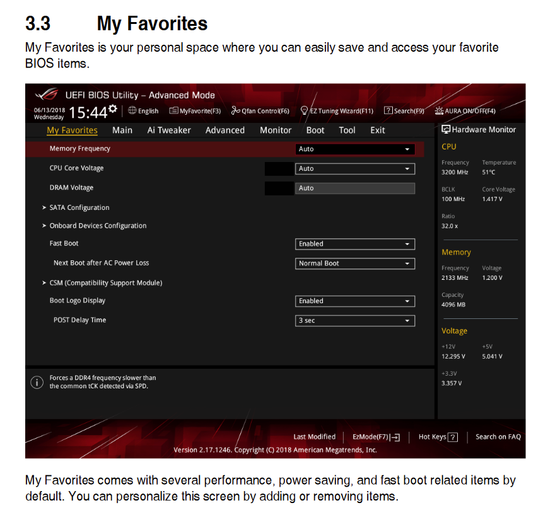Select the Boot Logo Display label
The image size is (543, 520).
pos(77,300)
